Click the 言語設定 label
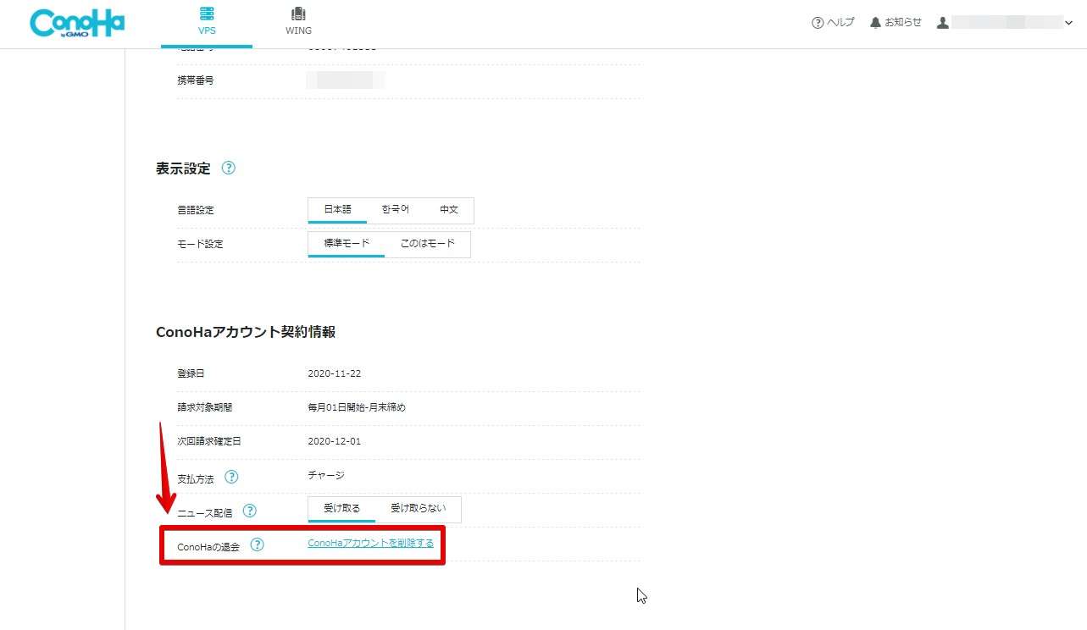The height and width of the screenshot is (630, 1087). tap(196, 210)
